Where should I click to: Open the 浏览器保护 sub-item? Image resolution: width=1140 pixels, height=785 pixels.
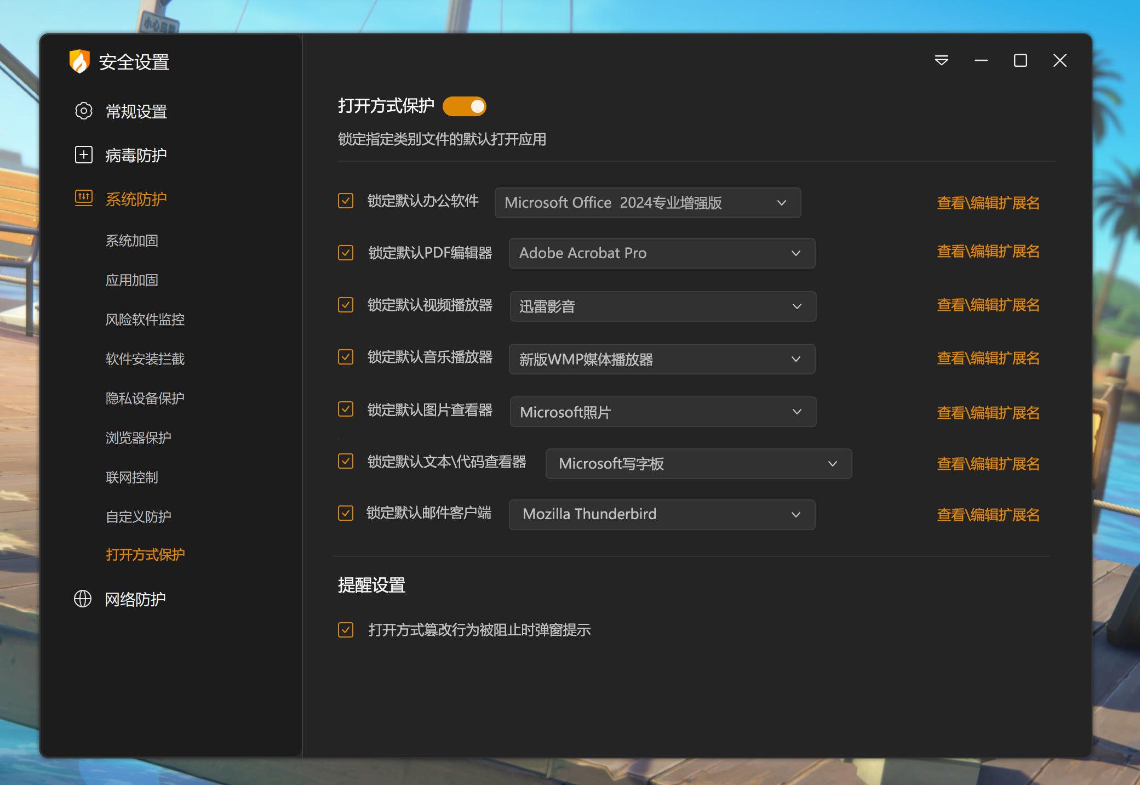click(x=138, y=438)
